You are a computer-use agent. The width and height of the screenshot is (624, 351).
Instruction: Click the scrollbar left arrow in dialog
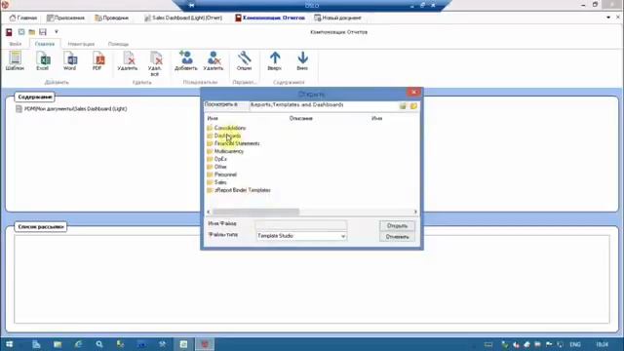209,212
